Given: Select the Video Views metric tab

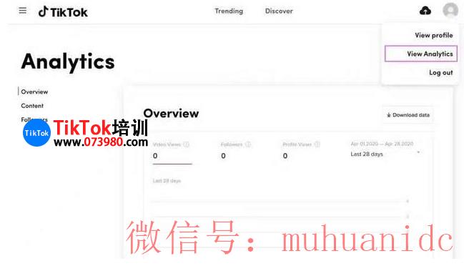Looking at the screenshot, I should (172, 151).
